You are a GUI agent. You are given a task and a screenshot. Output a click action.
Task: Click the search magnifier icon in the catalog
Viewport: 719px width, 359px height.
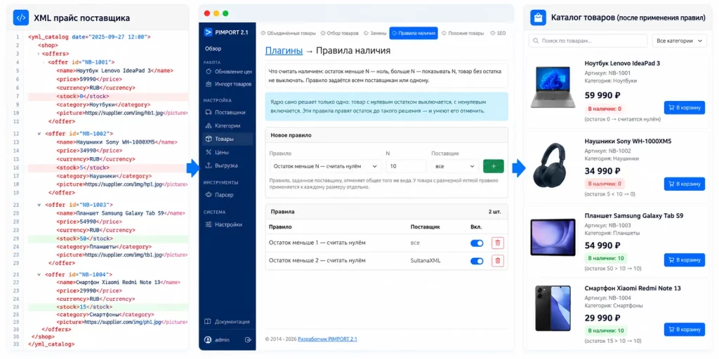click(x=536, y=41)
